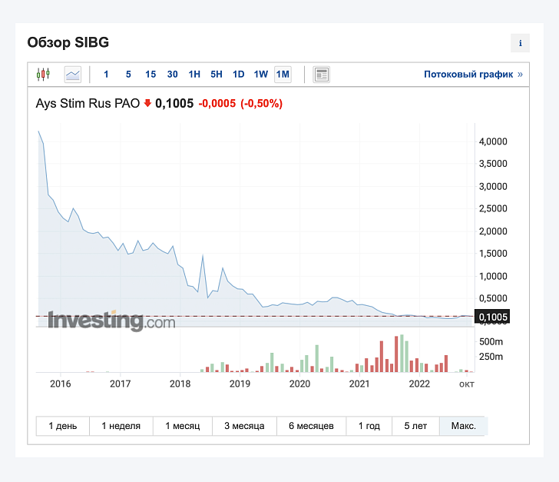Show the 3 месяца range
The image size is (559, 482).
(244, 426)
